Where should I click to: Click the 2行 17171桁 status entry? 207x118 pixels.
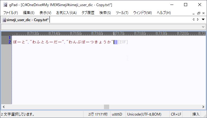point(98,114)
